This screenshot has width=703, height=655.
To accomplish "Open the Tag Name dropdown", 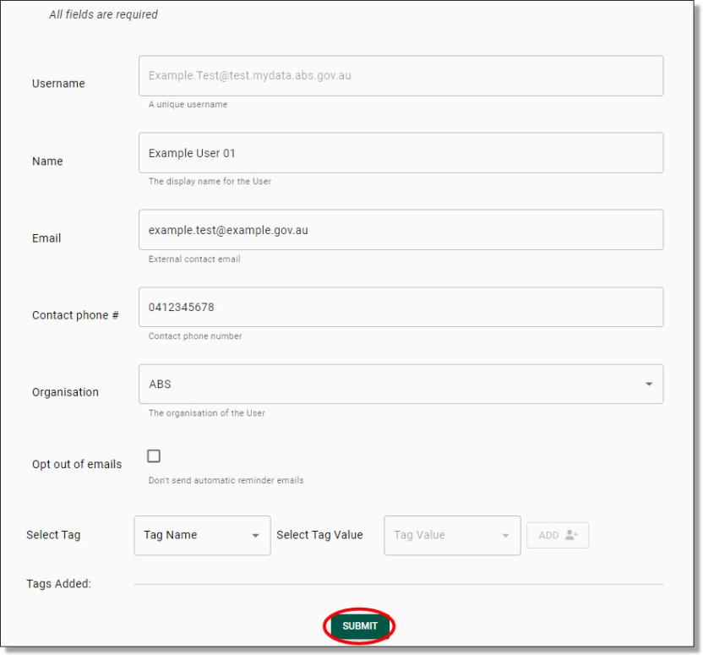I will click(202, 534).
